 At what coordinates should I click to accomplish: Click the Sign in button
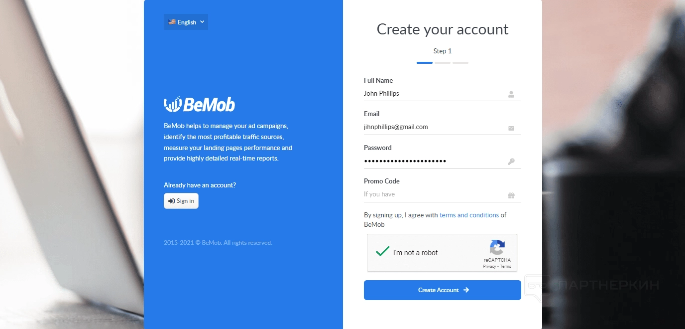point(181,201)
